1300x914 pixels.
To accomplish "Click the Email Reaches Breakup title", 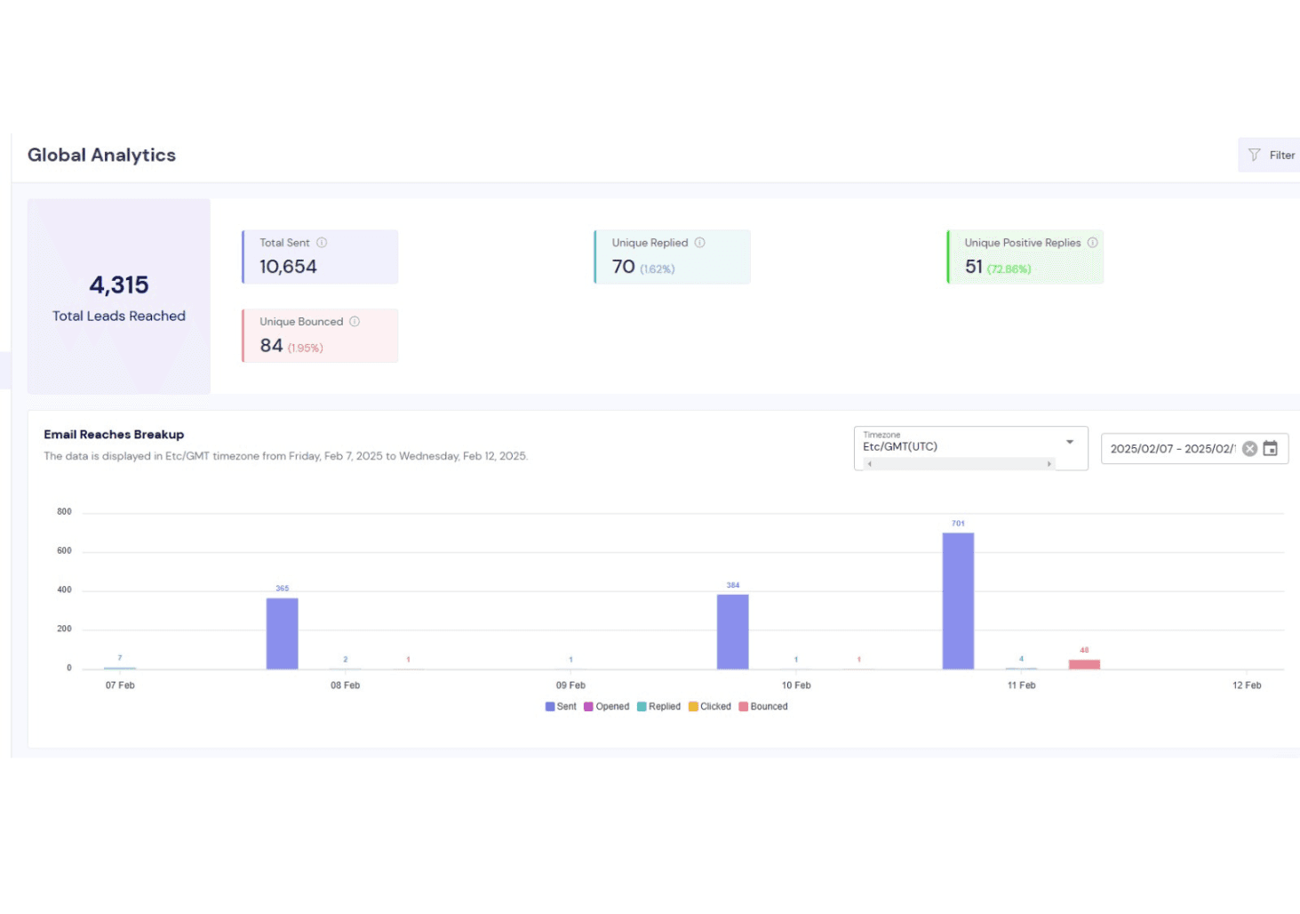I will (x=114, y=435).
